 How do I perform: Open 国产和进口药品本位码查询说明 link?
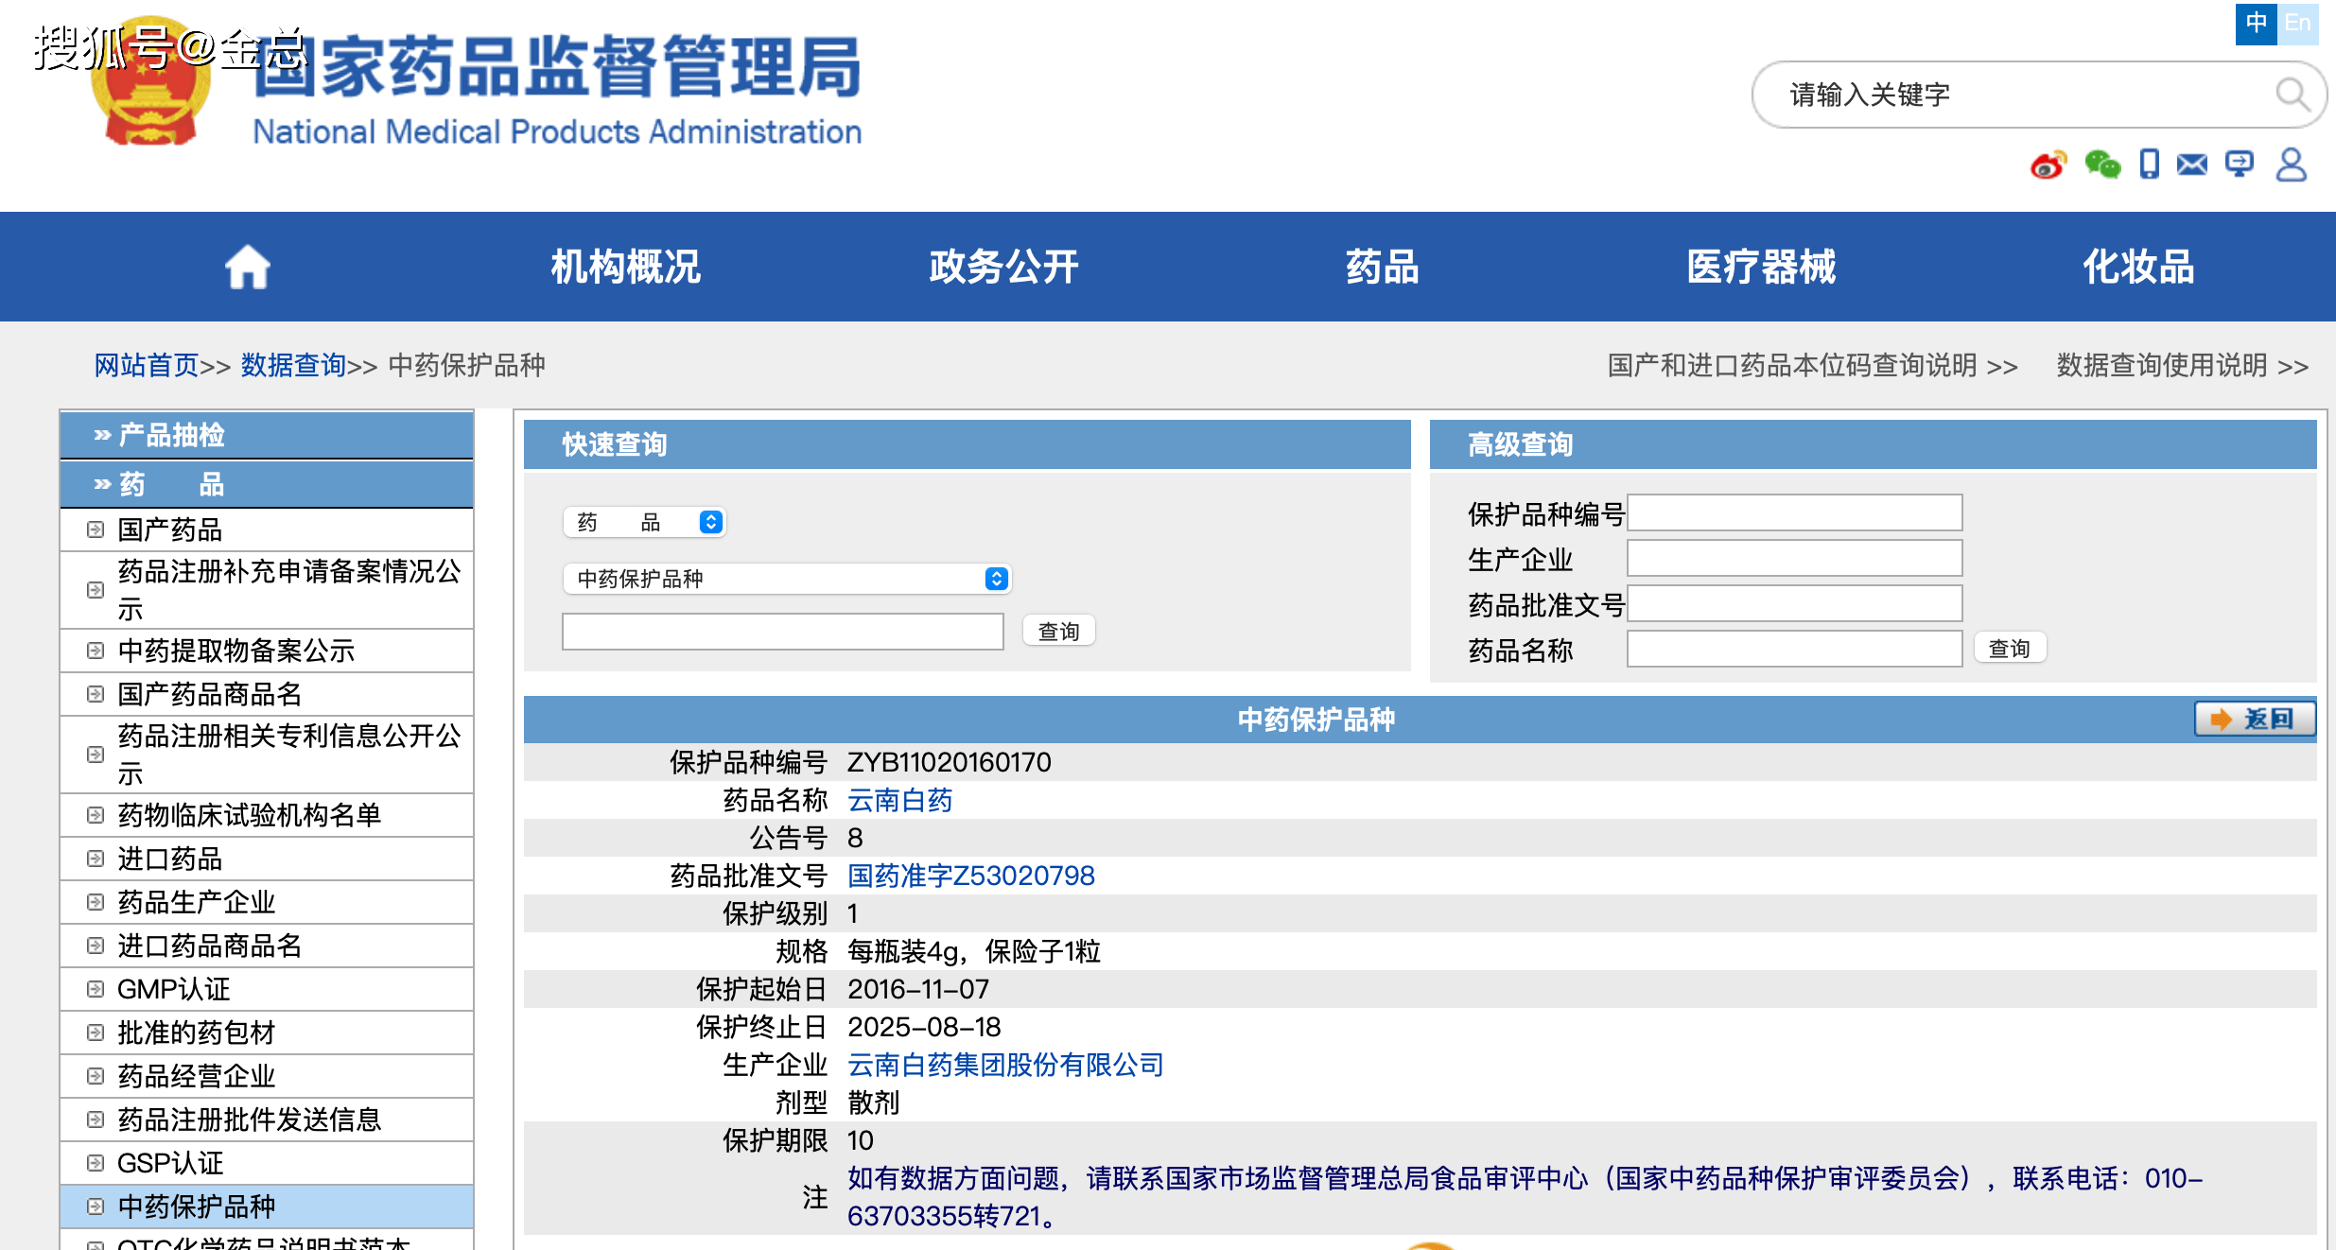click(1812, 365)
